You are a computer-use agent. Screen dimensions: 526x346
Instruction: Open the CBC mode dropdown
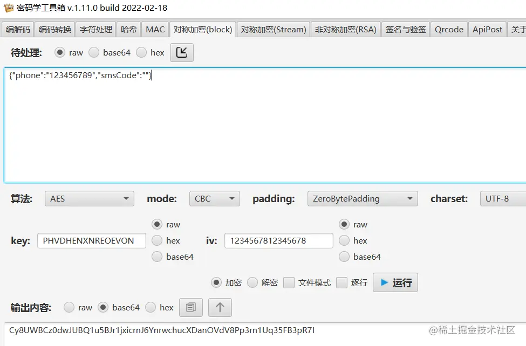click(x=215, y=198)
